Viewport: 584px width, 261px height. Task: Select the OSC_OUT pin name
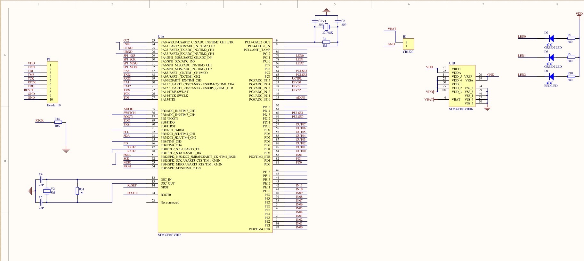167,183
